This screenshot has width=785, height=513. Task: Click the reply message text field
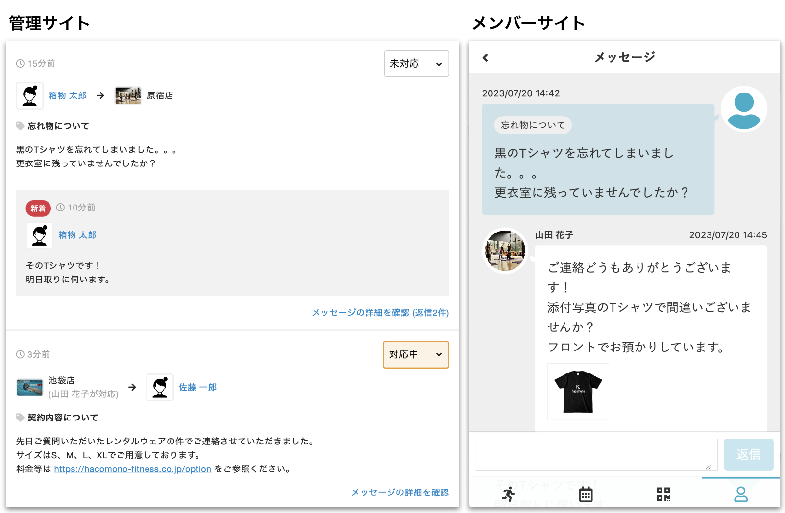click(596, 454)
